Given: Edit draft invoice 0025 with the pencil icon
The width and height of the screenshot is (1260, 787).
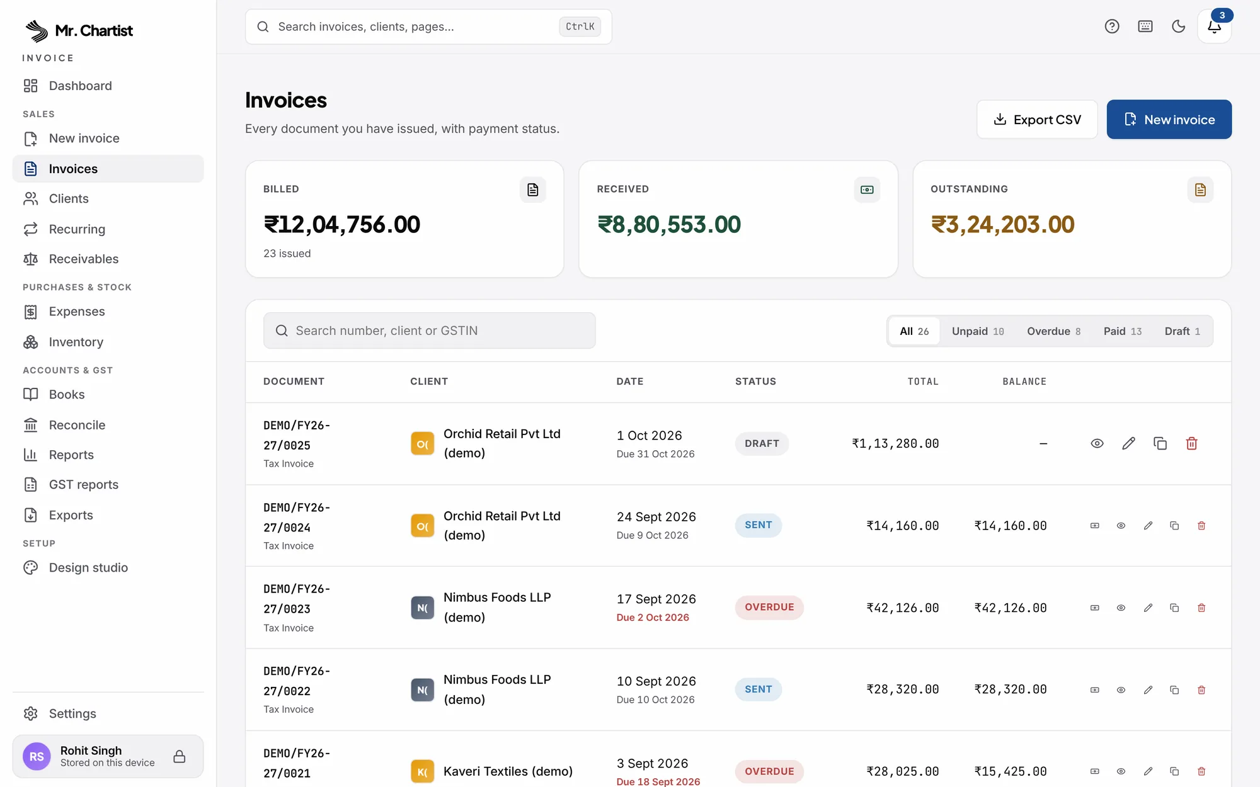Looking at the screenshot, I should coord(1128,443).
